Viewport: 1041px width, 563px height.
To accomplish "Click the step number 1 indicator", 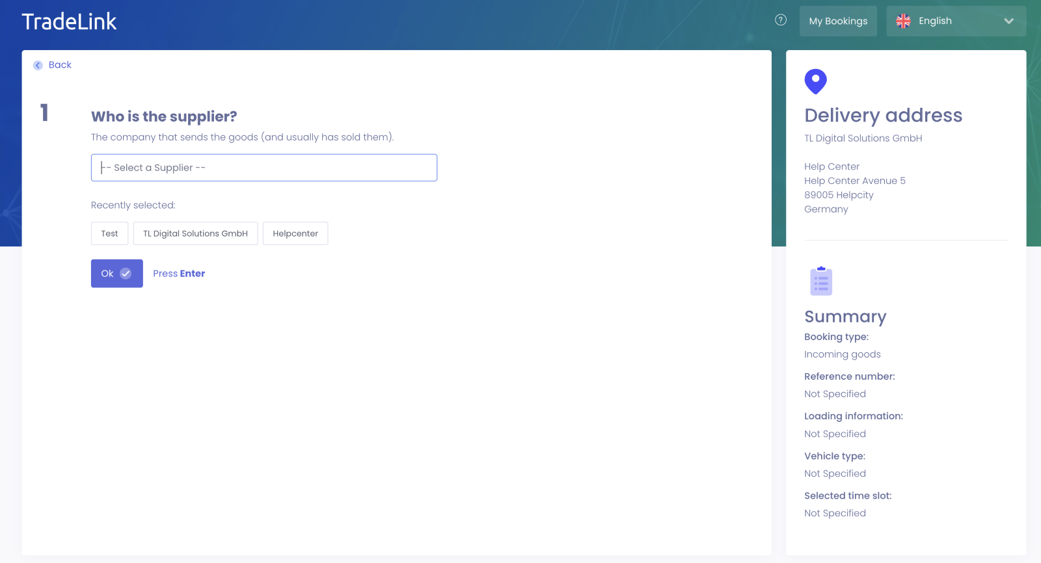I will pos(44,113).
